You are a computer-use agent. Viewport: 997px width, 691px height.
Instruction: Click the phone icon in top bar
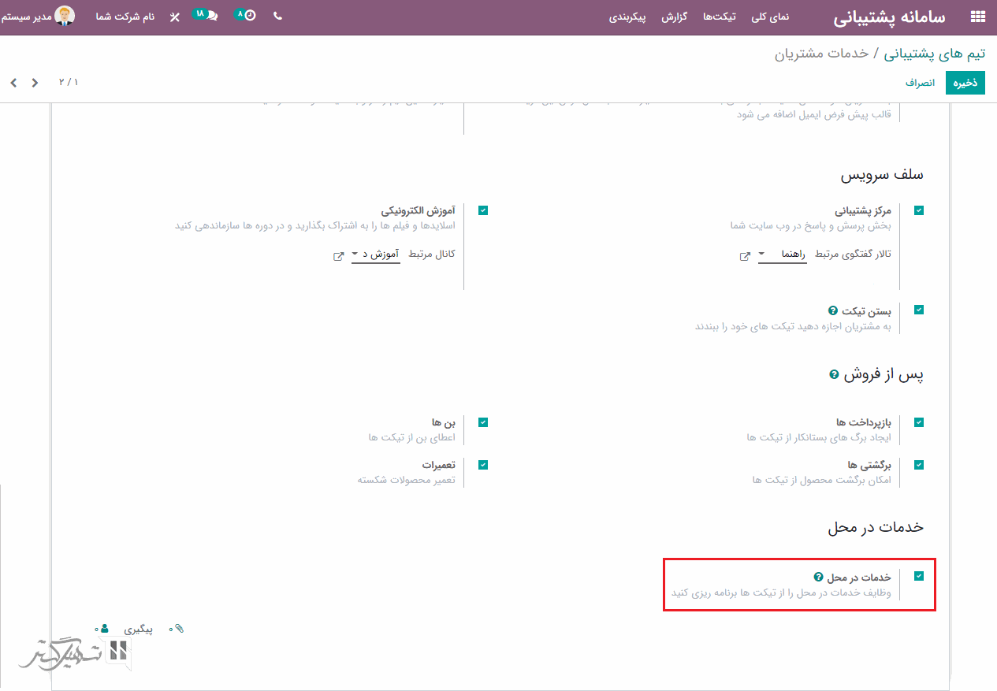(277, 16)
